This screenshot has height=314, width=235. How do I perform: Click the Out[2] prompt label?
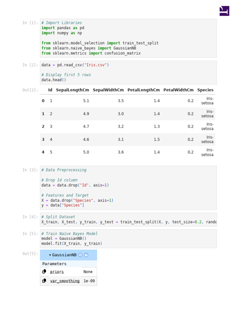point(30,90)
